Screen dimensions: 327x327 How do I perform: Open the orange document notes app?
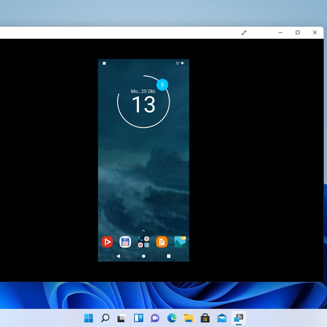(x=162, y=242)
